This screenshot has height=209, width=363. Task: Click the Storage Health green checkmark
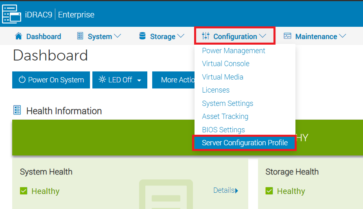point(269,191)
